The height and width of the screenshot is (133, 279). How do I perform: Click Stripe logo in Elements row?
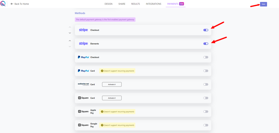(x=83, y=44)
